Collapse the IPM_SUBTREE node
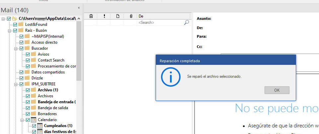The height and width of the screenshot is (134, 319). pyautogui.click(x=16, y=84)
